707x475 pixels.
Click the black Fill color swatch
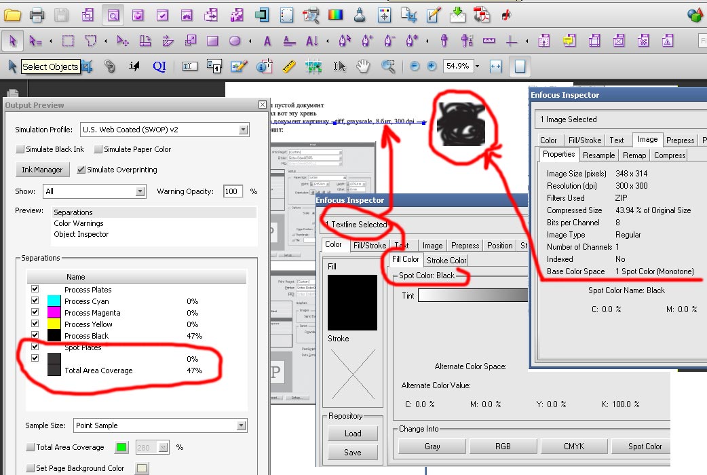point(352,303)
